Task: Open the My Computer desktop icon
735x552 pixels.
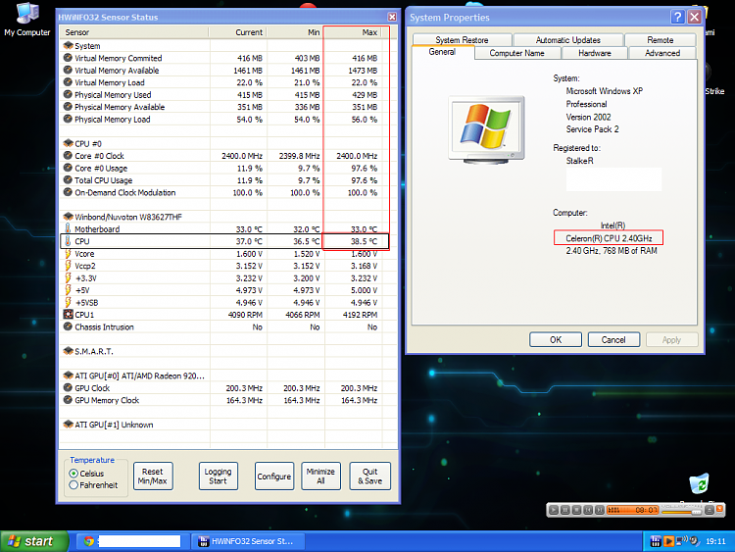Action: 27,20
